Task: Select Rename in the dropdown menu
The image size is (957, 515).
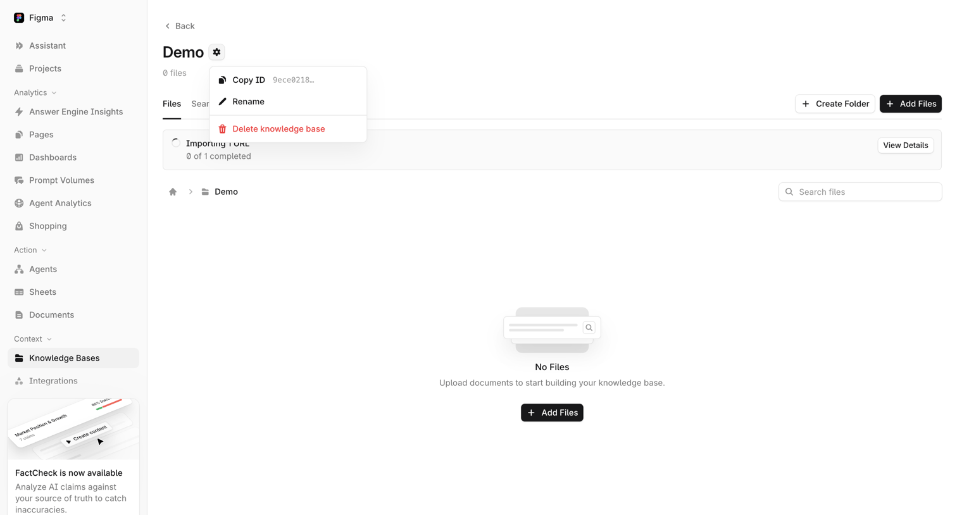Action: click(288, 101)
